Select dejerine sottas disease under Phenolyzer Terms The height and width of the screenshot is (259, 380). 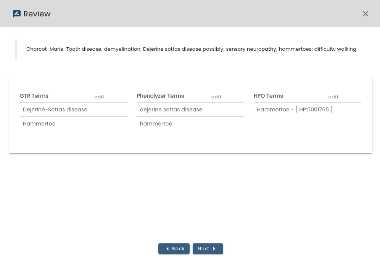171,109
